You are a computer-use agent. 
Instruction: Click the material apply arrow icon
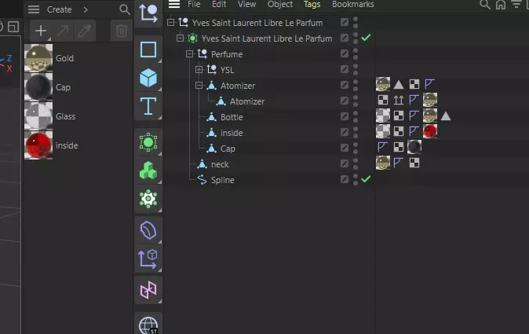63,31
